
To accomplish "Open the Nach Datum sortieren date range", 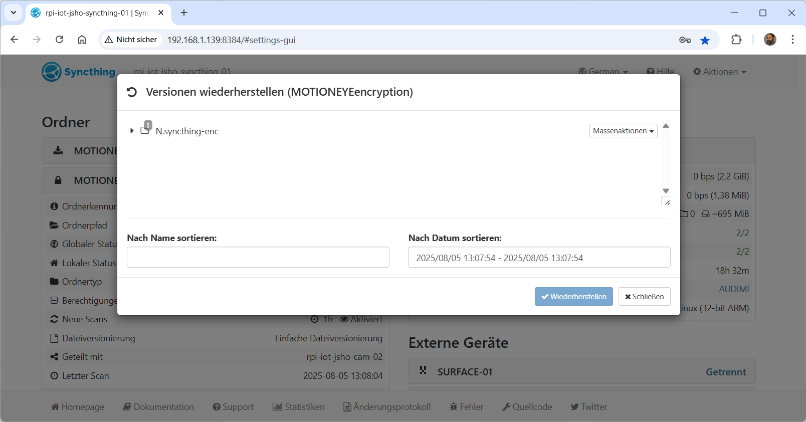I will coord(539,258).
